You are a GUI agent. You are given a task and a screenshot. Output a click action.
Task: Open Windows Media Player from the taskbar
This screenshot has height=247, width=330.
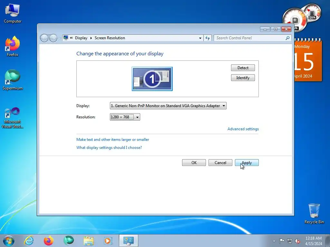click(x=108, y=241)
